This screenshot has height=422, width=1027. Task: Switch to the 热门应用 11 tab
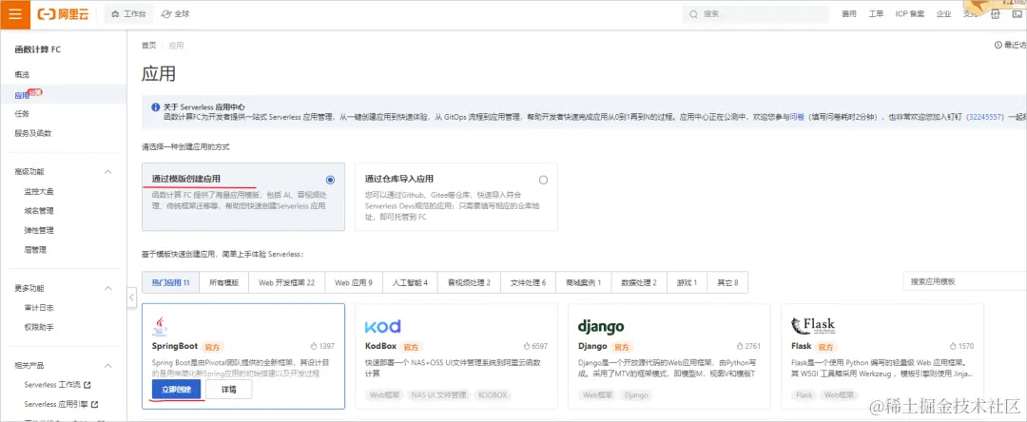170,282
